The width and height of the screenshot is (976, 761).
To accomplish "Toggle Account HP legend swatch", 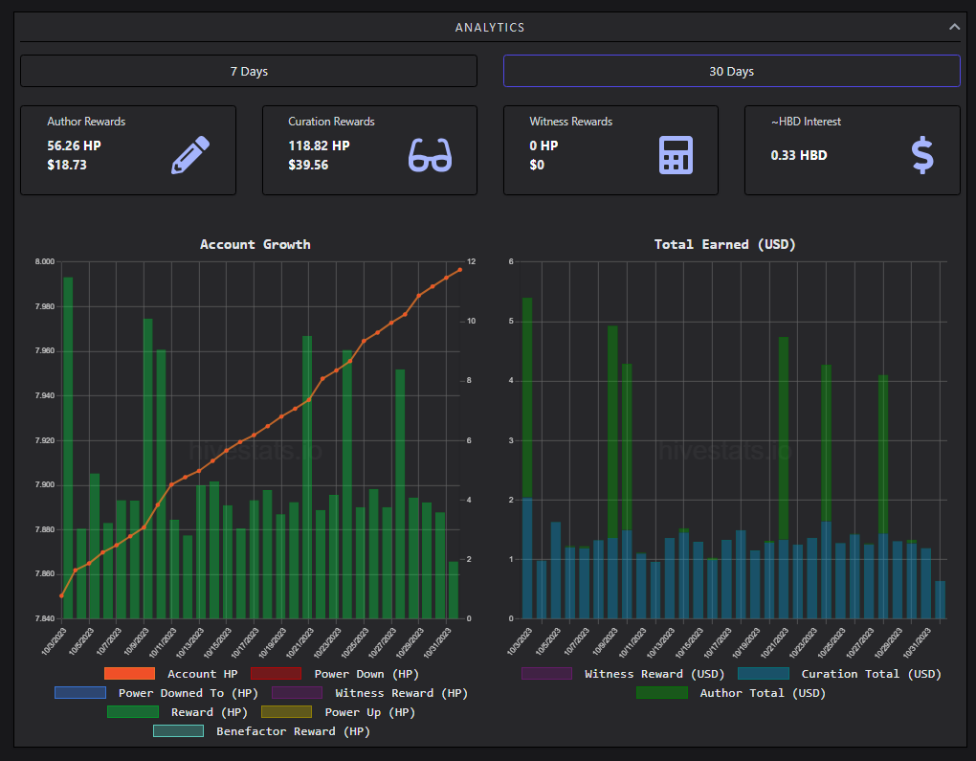I will [x=129, y=673].
